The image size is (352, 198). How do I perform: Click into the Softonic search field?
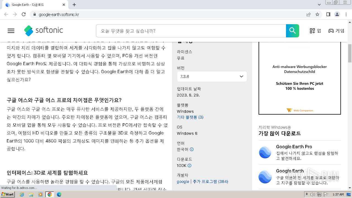[191, 31]
